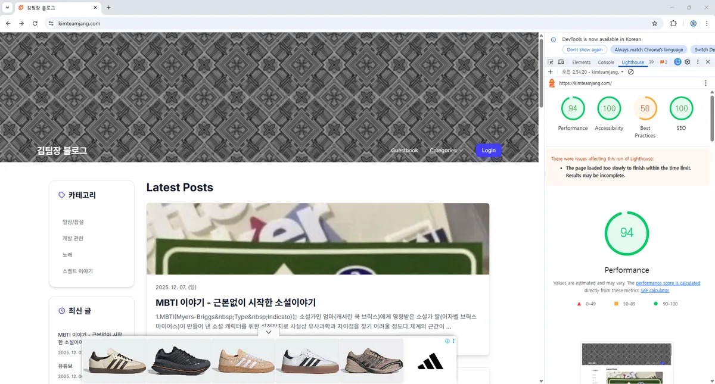Switch to the Elements panel tab

tap(581, 62)
